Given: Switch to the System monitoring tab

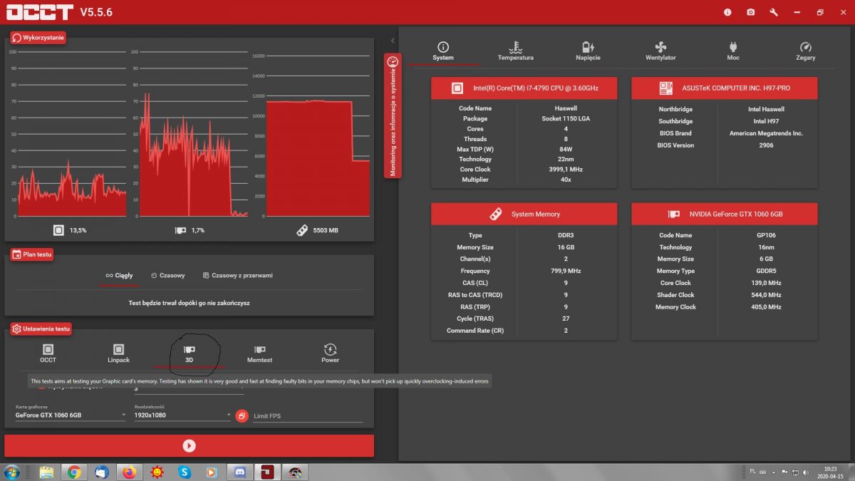Looking at the screenshot, I should pos(442,51).
